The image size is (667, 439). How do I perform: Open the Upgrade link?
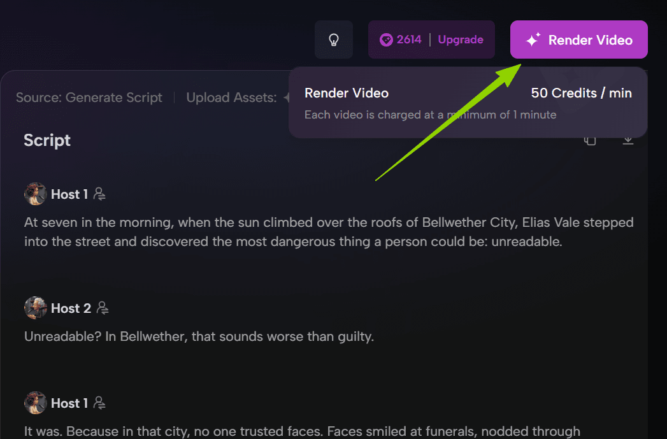click(x=461, y=40)
